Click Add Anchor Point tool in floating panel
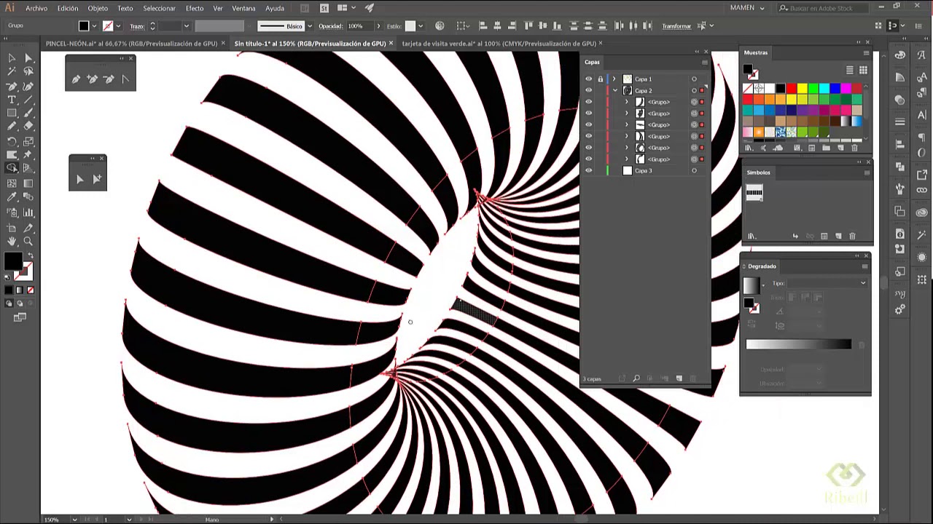933x524 pixels. tap(93, 79)
